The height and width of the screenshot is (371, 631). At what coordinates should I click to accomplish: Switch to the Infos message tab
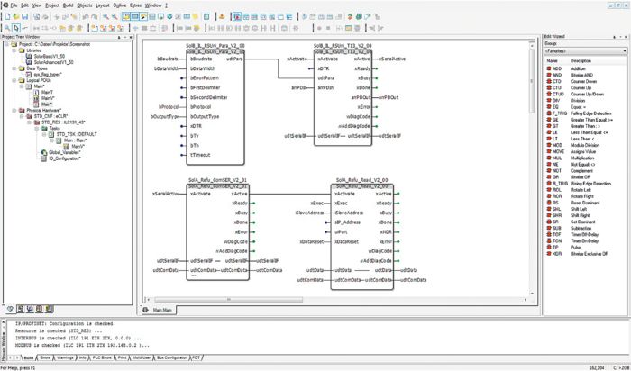[83, 357]
